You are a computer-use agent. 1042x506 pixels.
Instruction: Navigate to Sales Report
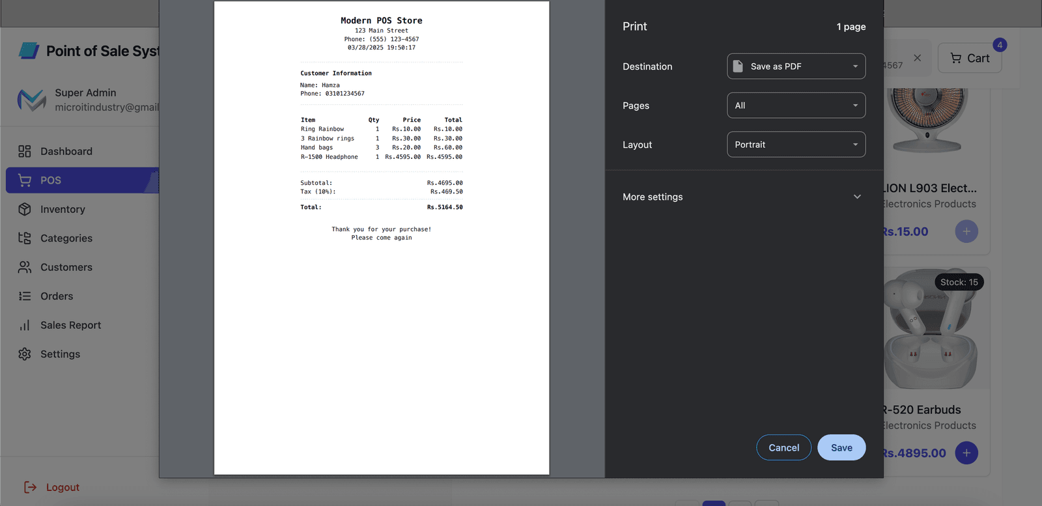(x=82, y=325)
